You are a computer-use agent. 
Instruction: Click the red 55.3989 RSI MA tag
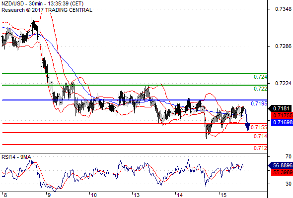point(282,172)
